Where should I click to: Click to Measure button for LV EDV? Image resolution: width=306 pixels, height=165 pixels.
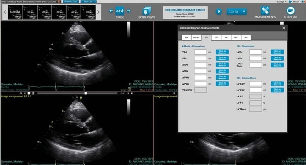(277, 84)
